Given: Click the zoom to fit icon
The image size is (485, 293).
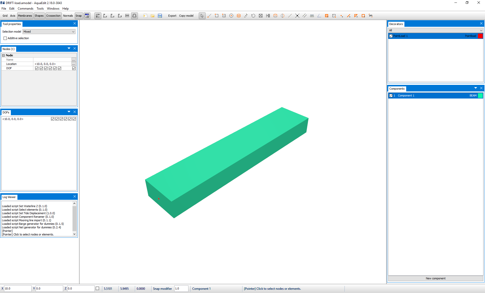Looking at the screenshot, I should 261,16.
